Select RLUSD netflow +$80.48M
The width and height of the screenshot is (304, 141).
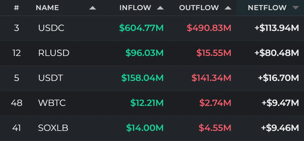(x=277, y=53)
